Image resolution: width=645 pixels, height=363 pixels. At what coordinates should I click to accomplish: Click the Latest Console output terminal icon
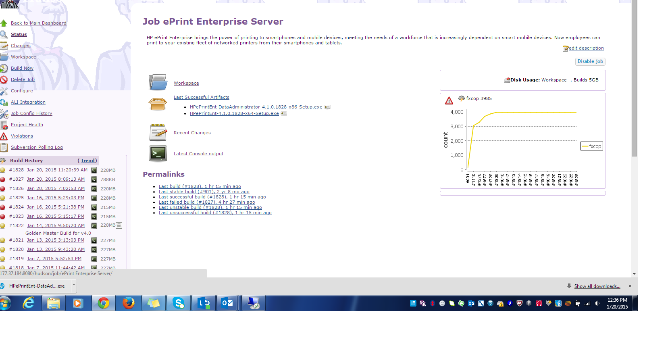point(158,154)
